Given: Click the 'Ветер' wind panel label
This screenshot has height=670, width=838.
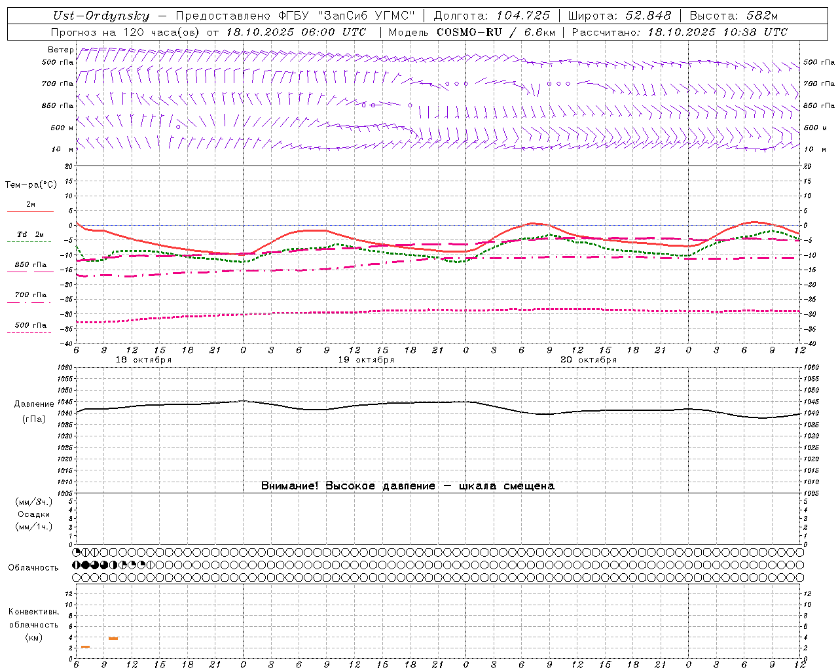Looking at the screenshot, I should [60, 50].
